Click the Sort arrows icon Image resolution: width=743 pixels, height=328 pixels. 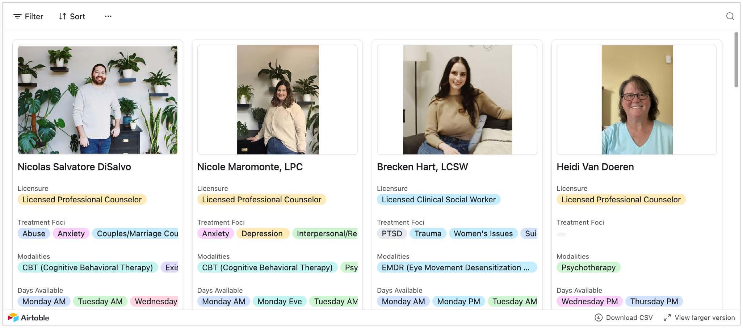63,16
